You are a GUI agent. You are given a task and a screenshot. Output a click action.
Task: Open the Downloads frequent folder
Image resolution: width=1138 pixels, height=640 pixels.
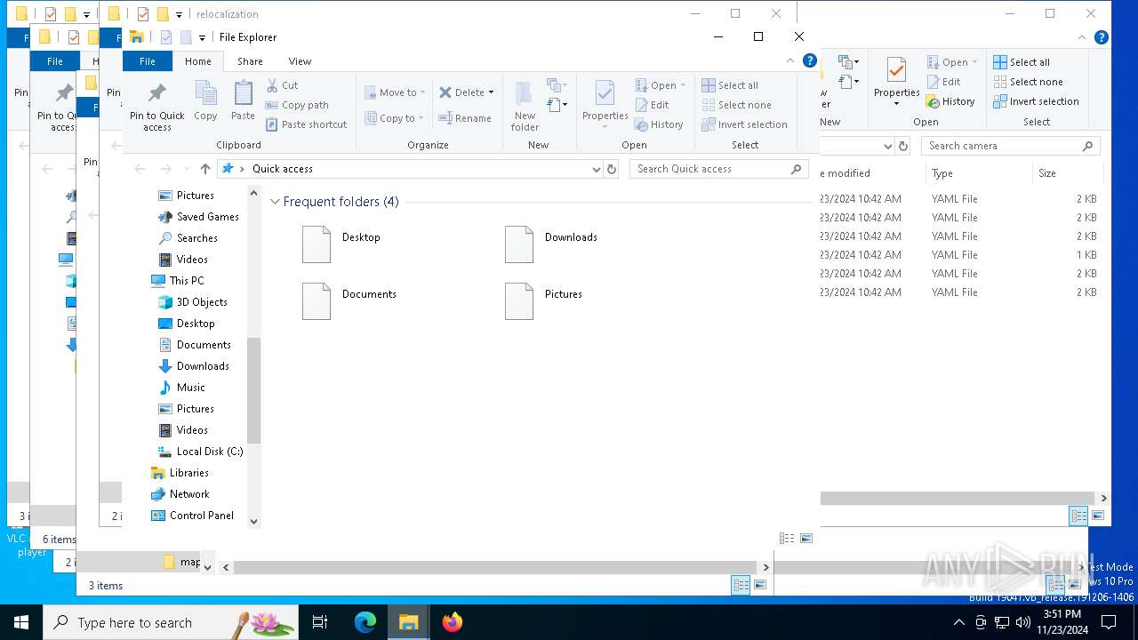(x=550, y=244)
